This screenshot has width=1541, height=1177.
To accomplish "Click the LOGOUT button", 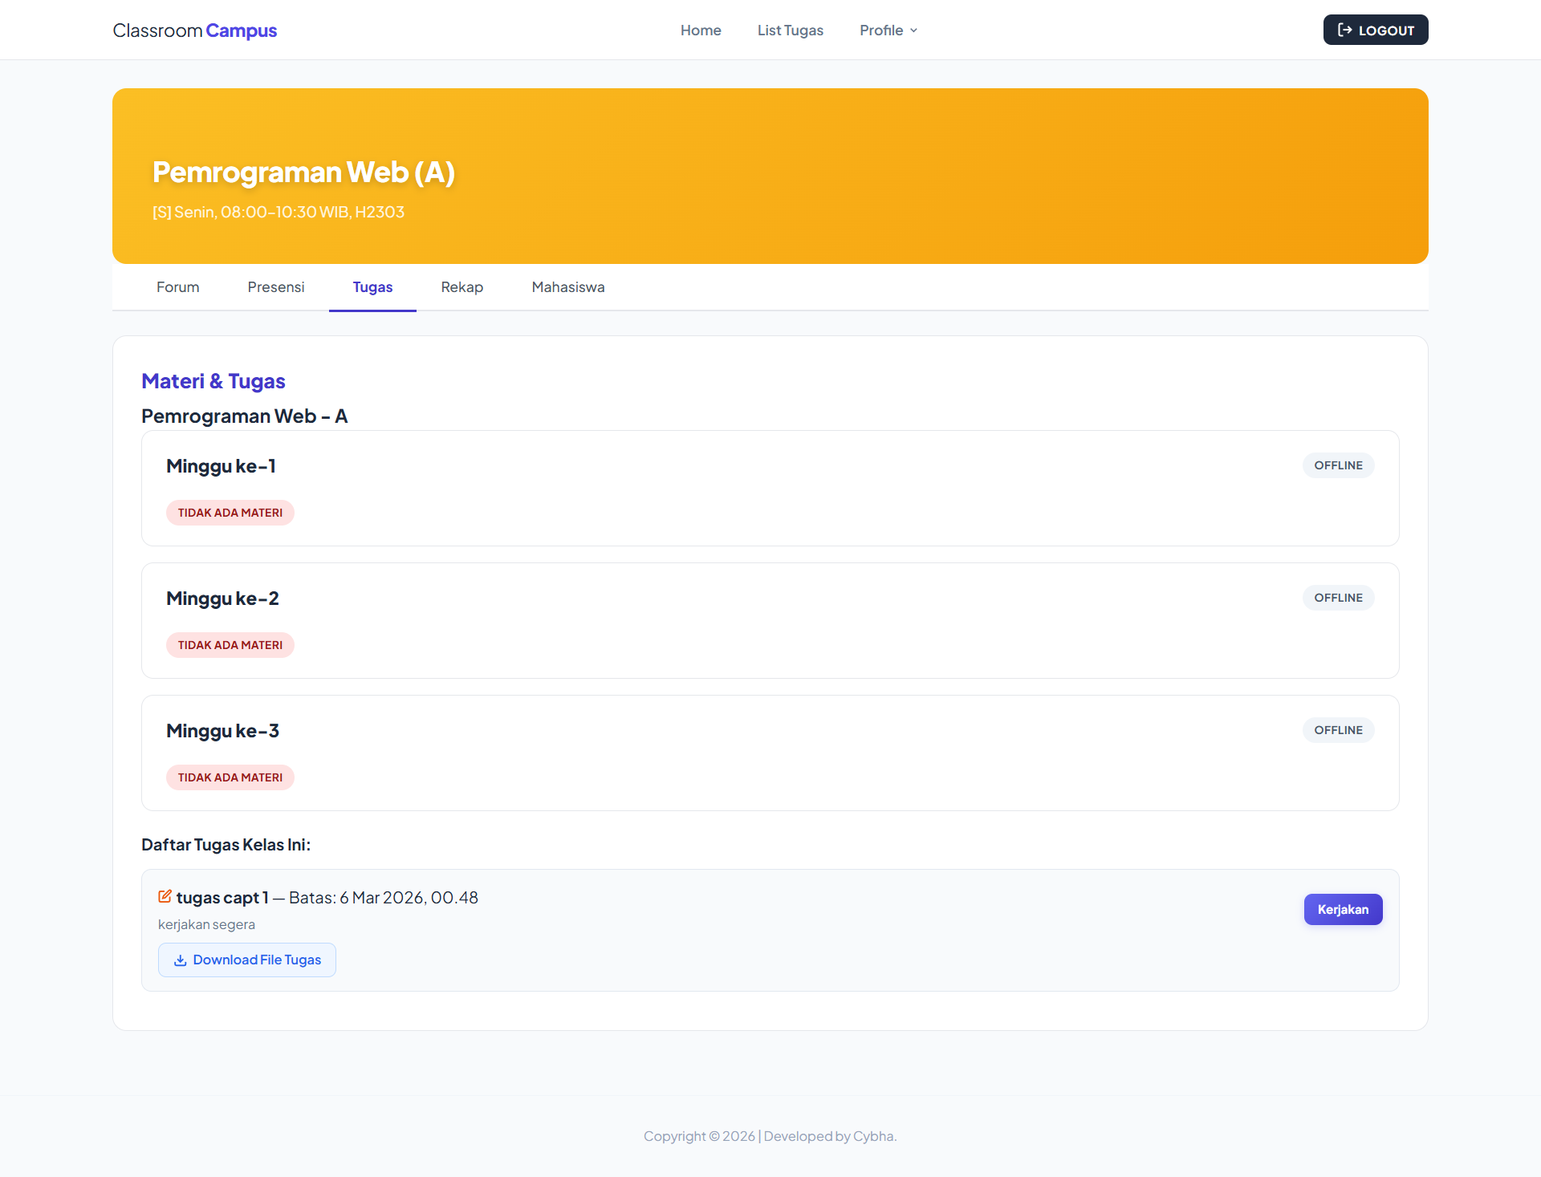I will (x=1376, y=30).
